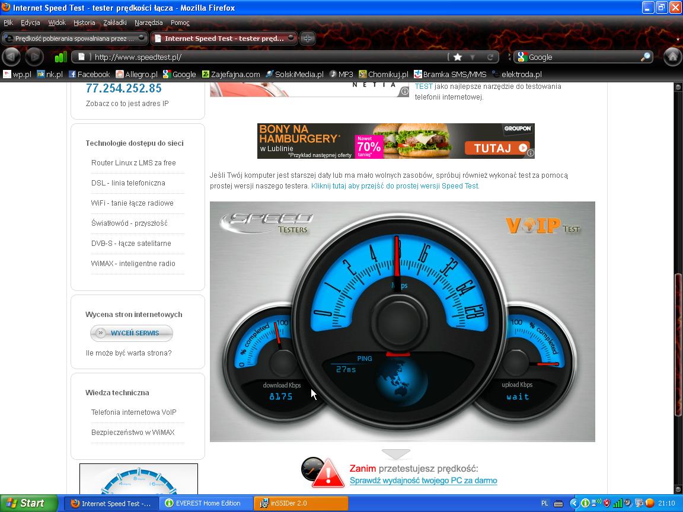Screen dimensions: 683x512
Task: Open the elektroda.pl bookmark
Action: click(x=517, y=75)
